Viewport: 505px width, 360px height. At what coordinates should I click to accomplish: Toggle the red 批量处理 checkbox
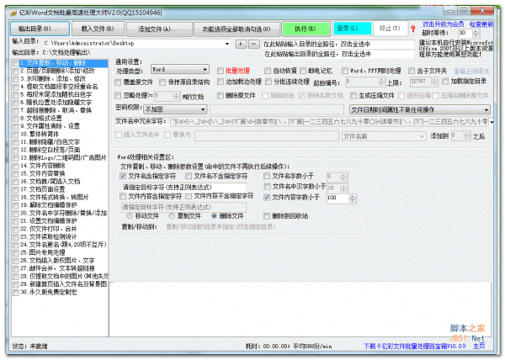[221, 71]
